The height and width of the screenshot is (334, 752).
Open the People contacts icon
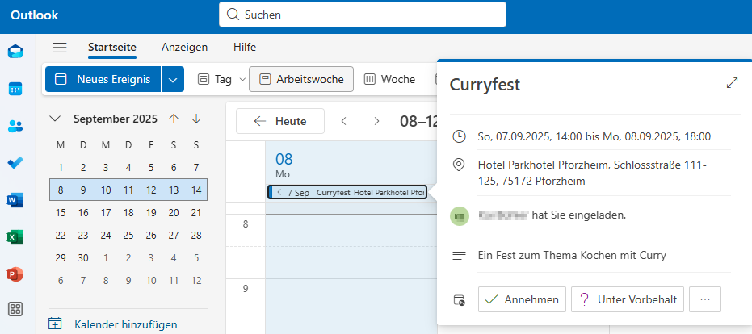point(15,126)
